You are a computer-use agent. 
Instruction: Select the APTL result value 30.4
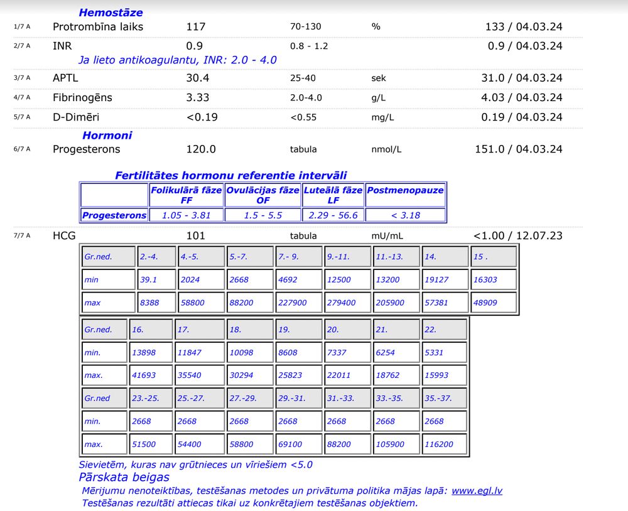click(198, 78)
